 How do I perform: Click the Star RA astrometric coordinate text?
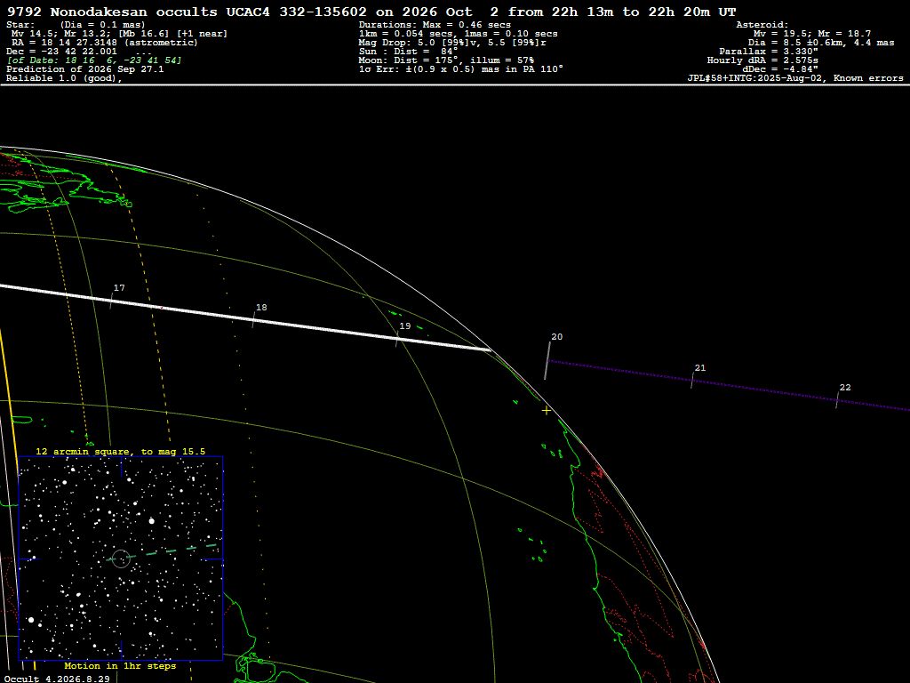pyautogui.click(x=105, y=43)
